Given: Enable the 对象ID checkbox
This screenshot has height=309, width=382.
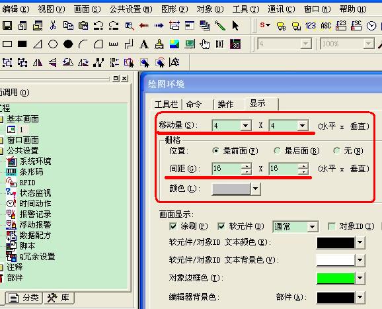Looking at the screenshot, I should 332,226.
